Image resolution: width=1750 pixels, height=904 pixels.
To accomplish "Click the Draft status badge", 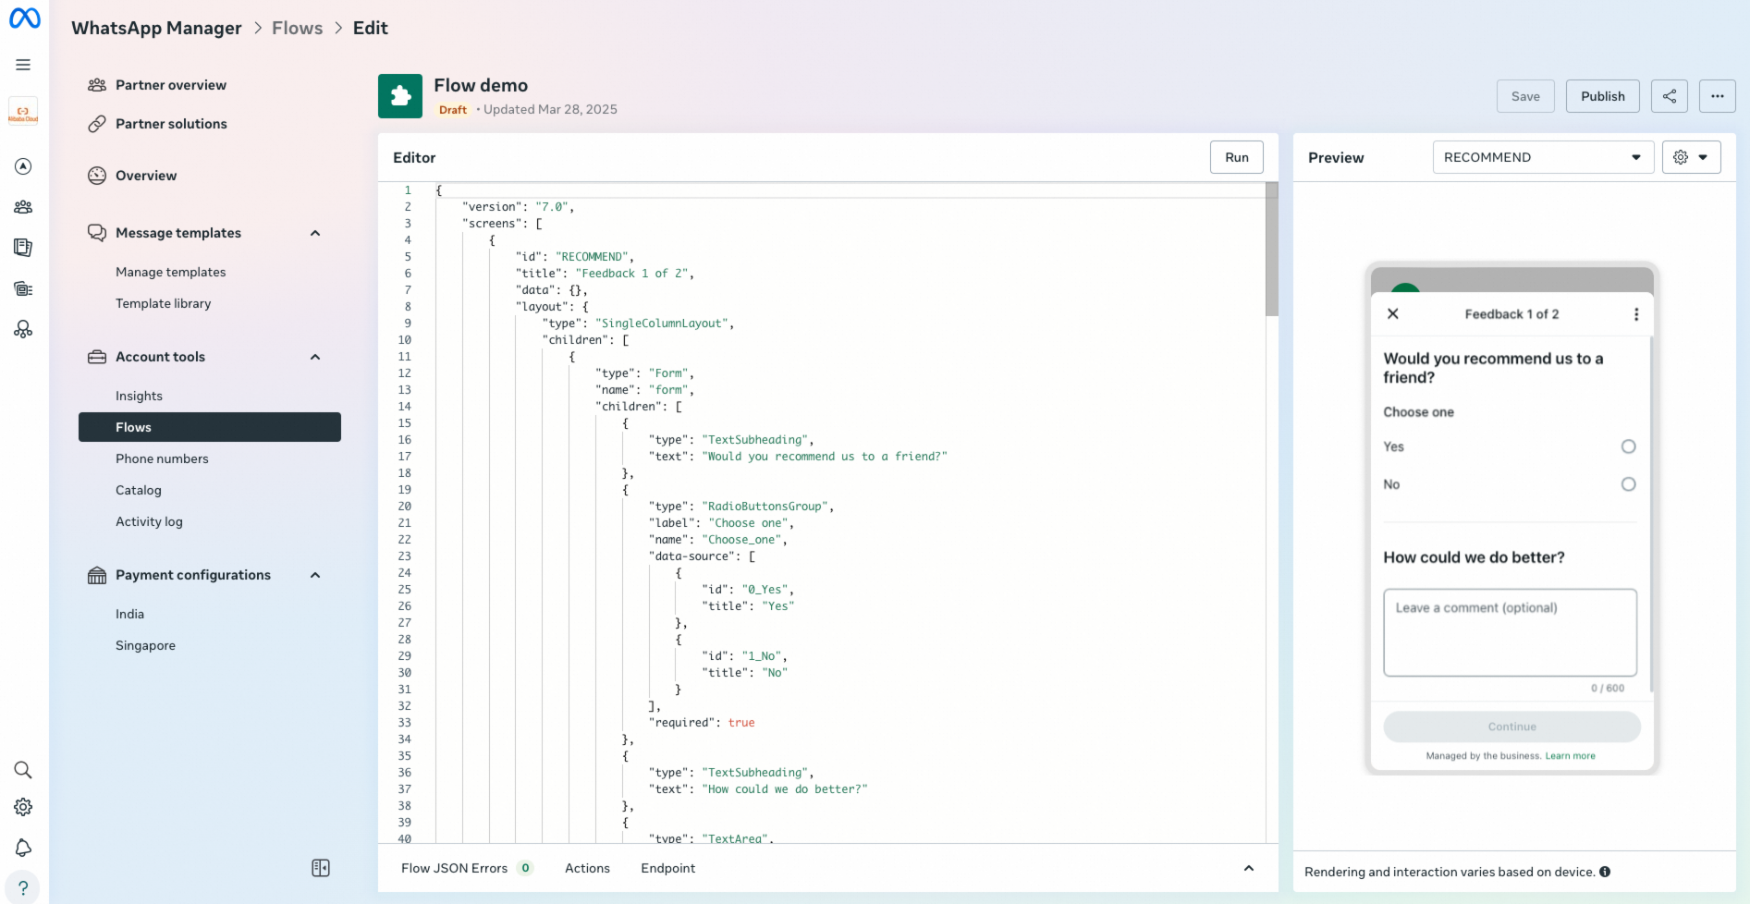I will click(453, 109).
